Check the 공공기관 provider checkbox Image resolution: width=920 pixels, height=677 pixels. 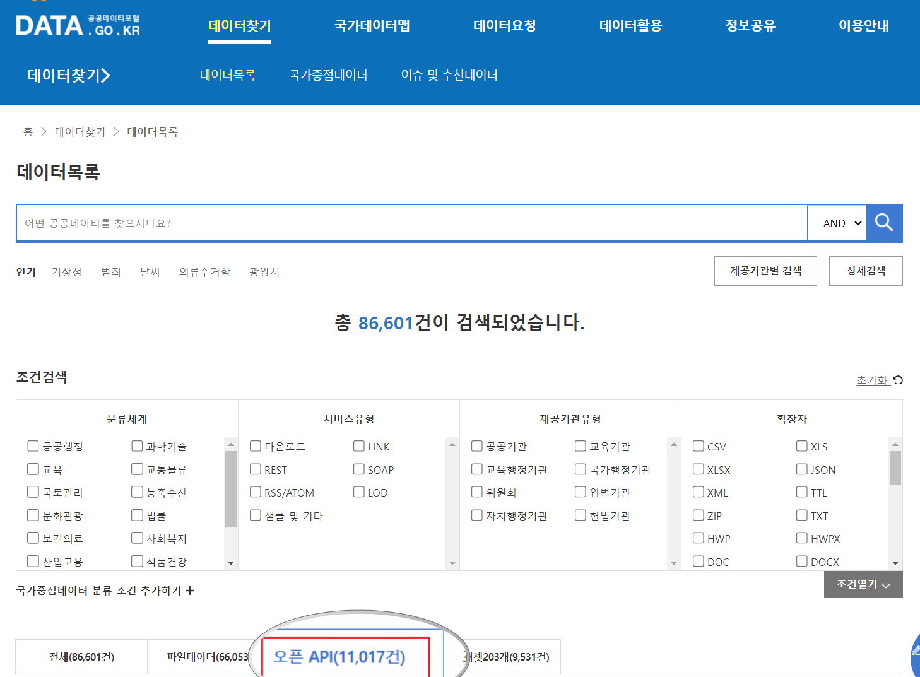(477, 446)
